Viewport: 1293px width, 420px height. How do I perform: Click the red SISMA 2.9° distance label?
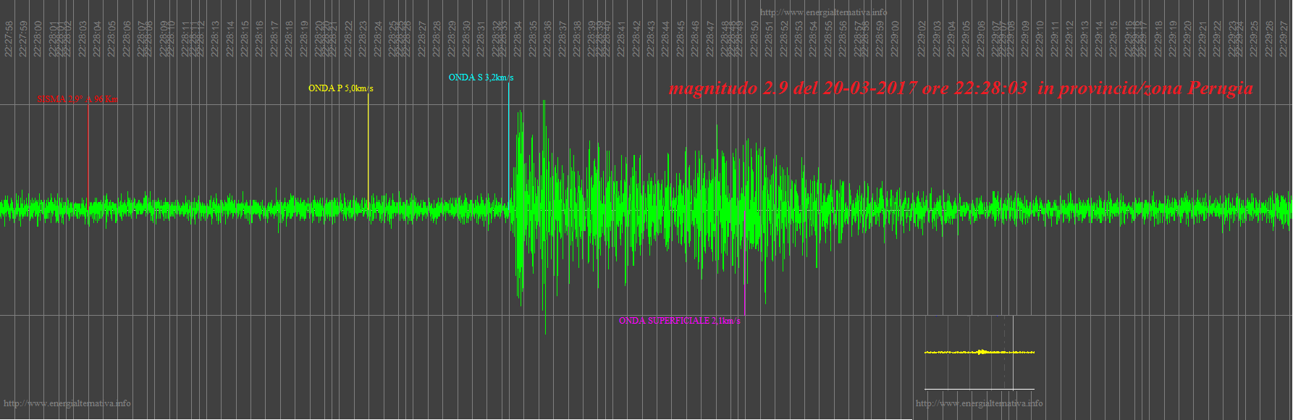click(x=77, y=99)
